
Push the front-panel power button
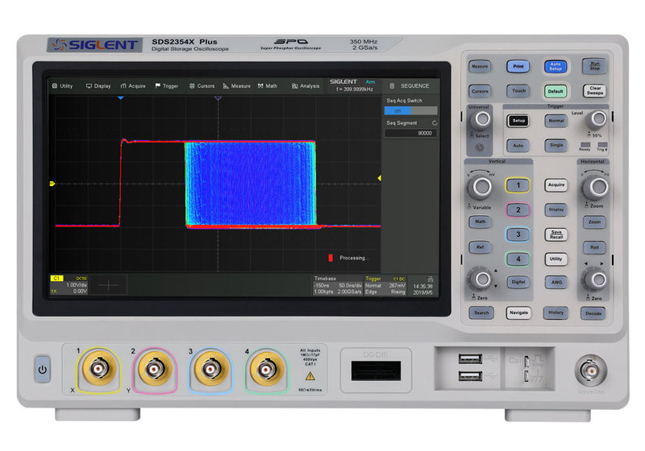pyautogui.click(x=43, y=370)
